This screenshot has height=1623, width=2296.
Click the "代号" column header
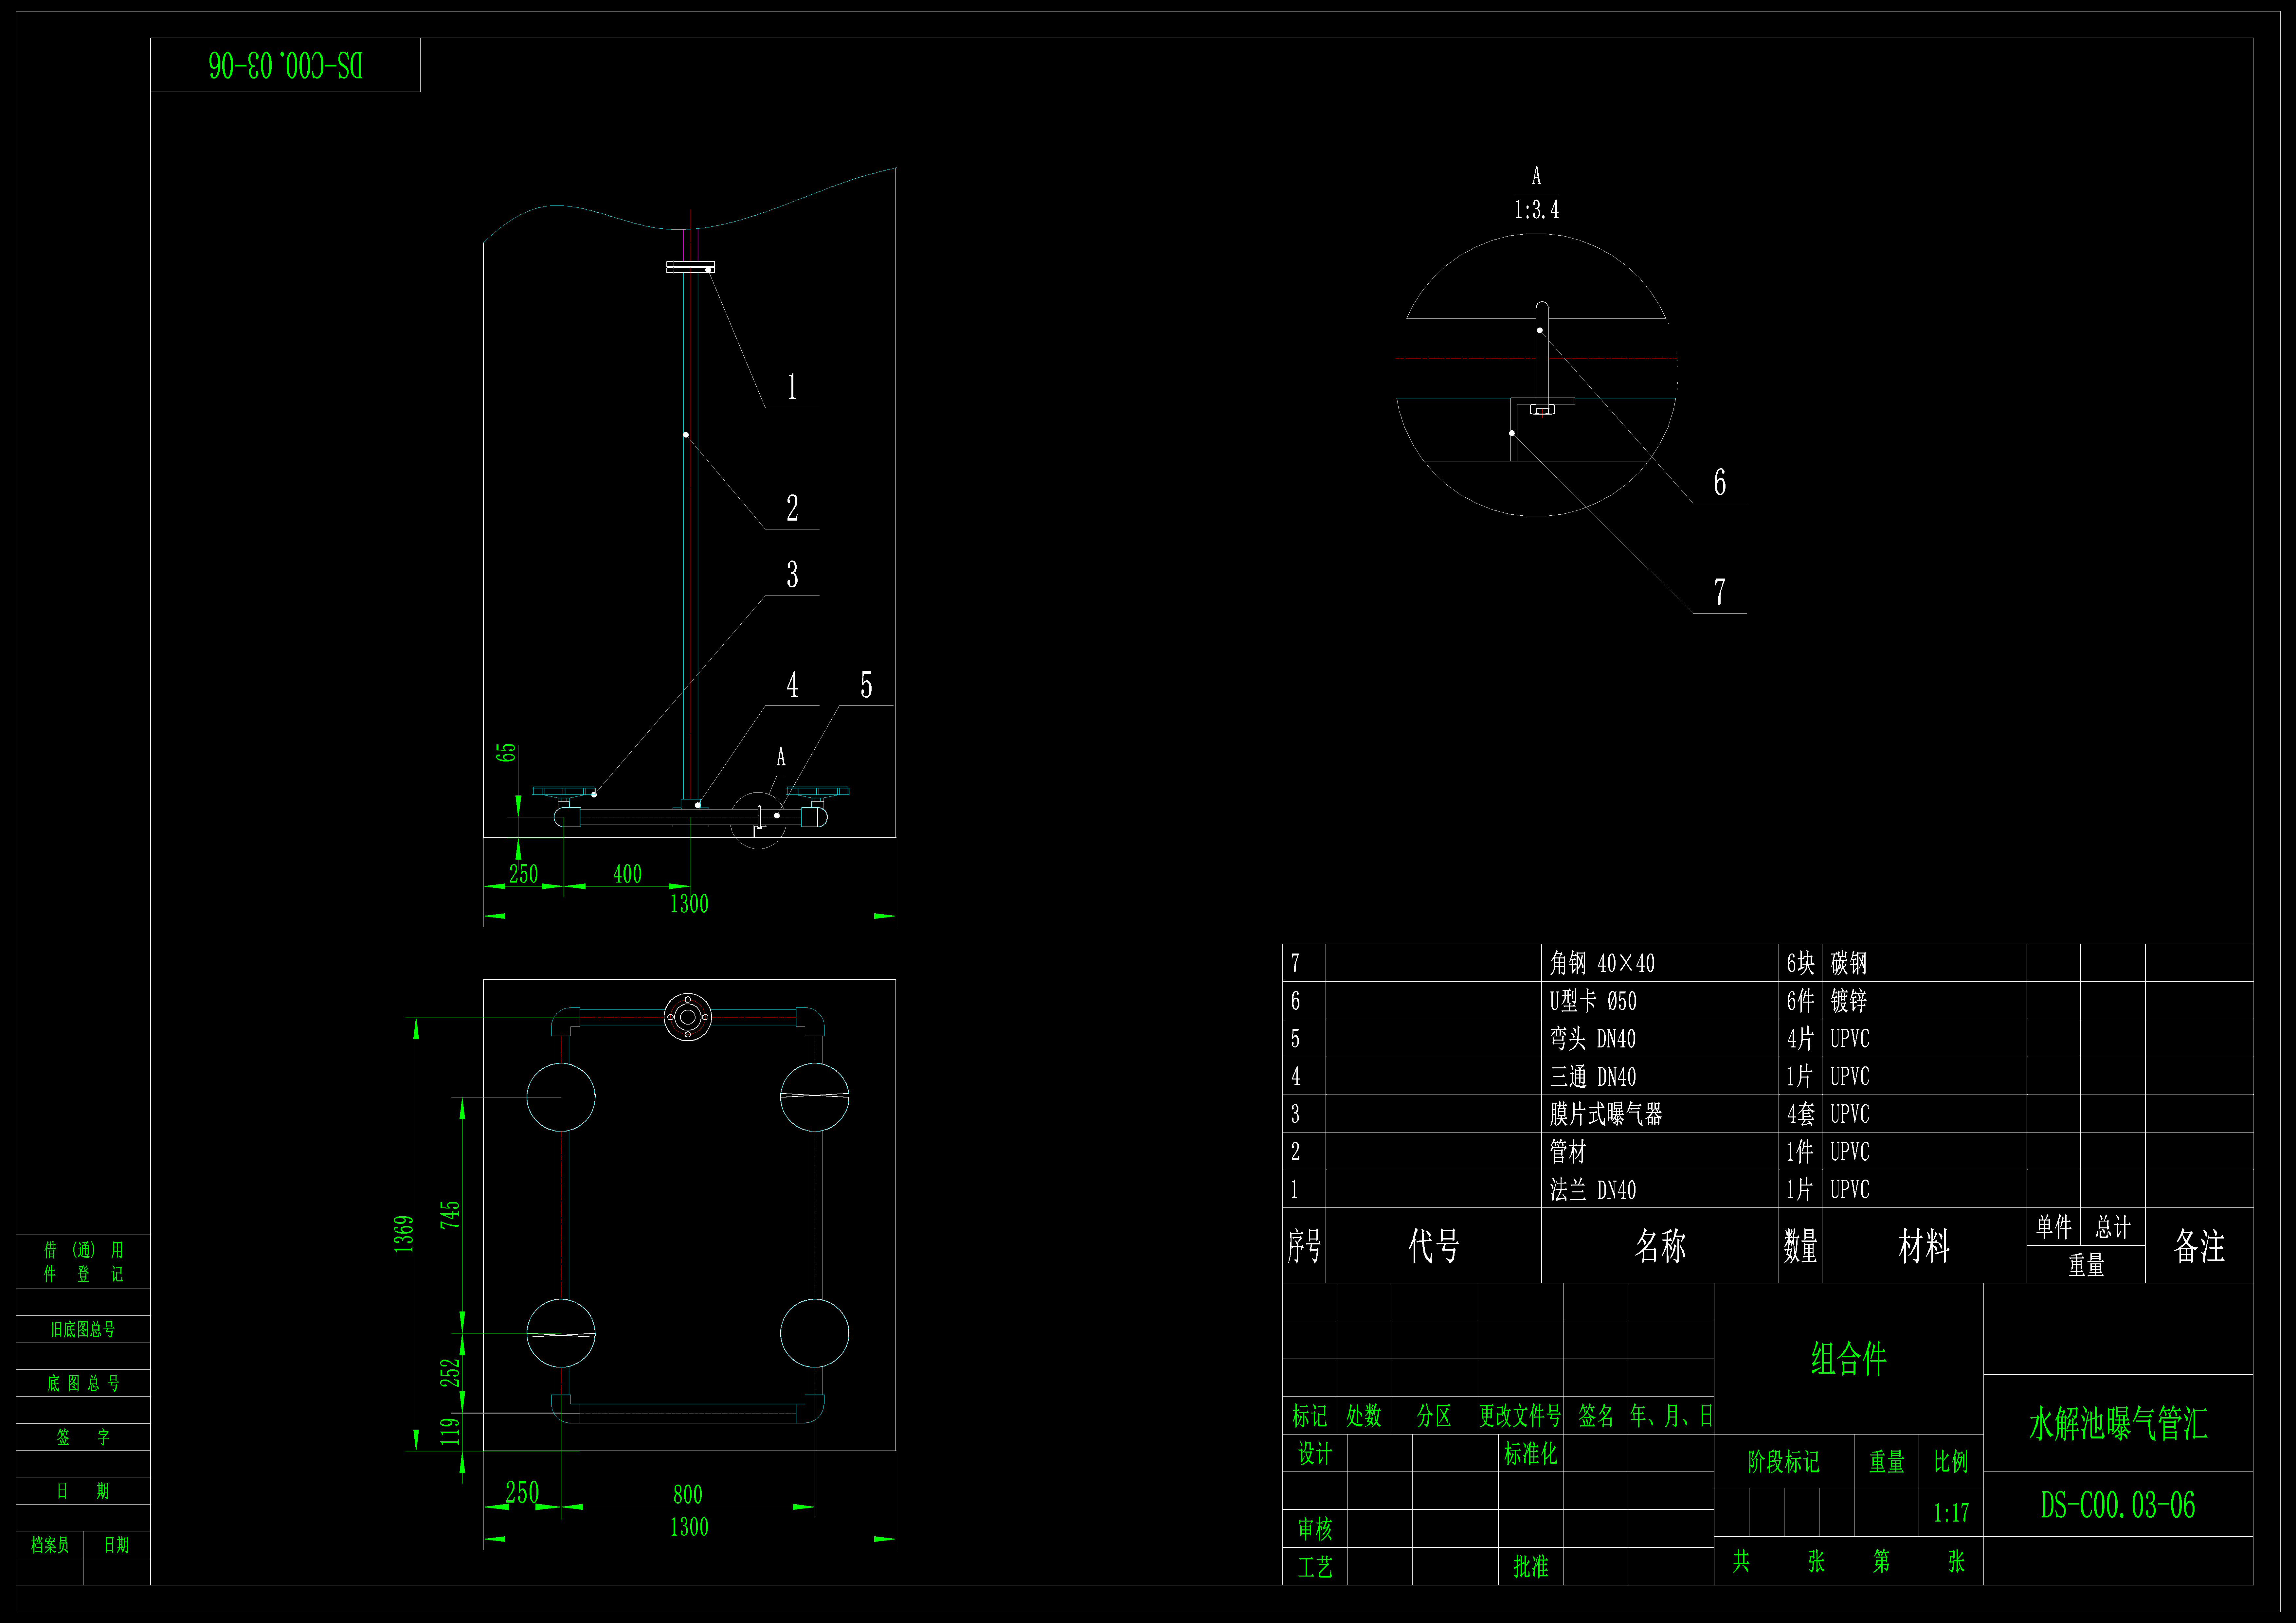(x=1434, y=1246)
